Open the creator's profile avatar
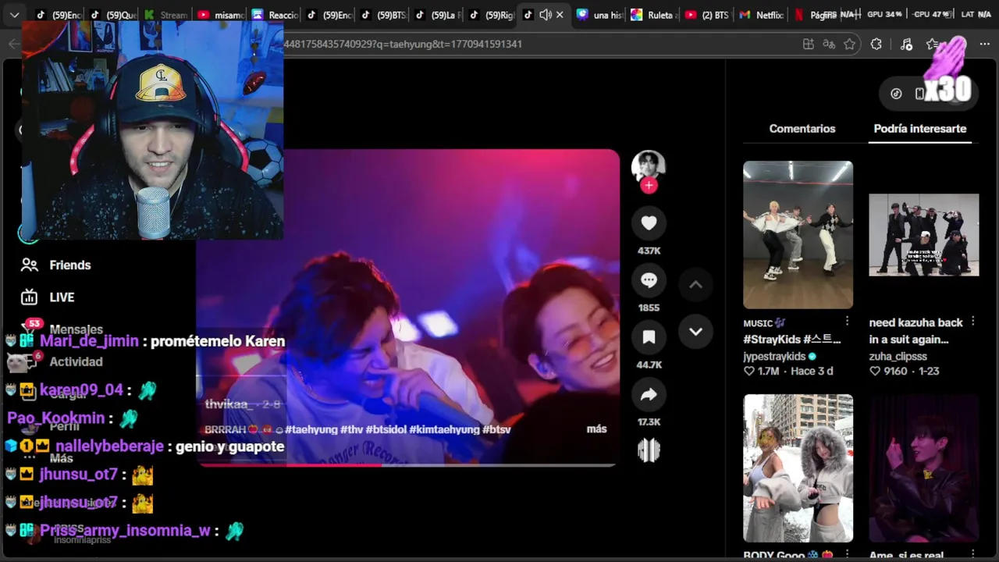 tap(649, 165)
